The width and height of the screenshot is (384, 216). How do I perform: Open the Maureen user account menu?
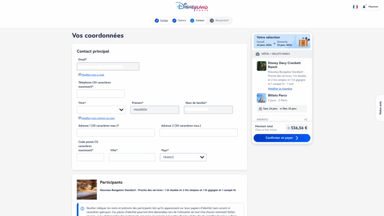click(x=370, y=7)
